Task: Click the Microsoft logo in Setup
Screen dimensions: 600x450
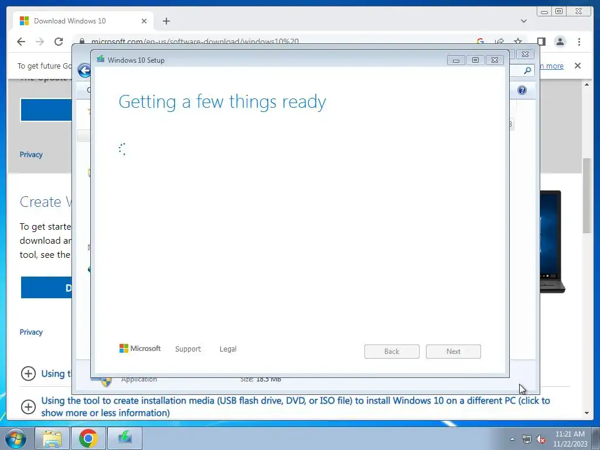Action: tap(140, 348)
